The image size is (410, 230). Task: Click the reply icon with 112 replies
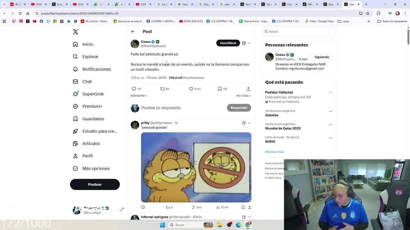(x=134, y=89)
